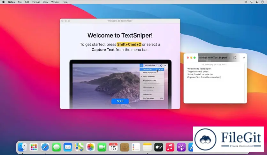Open Notes from the Dock
Screen dimensions: 267x155
(147, 147)
